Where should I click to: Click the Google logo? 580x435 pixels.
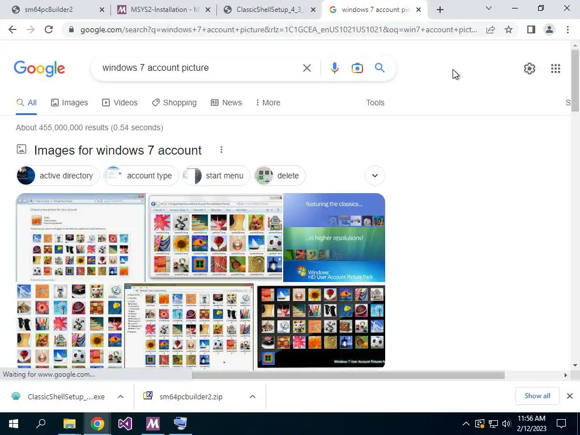click(39, 69)
